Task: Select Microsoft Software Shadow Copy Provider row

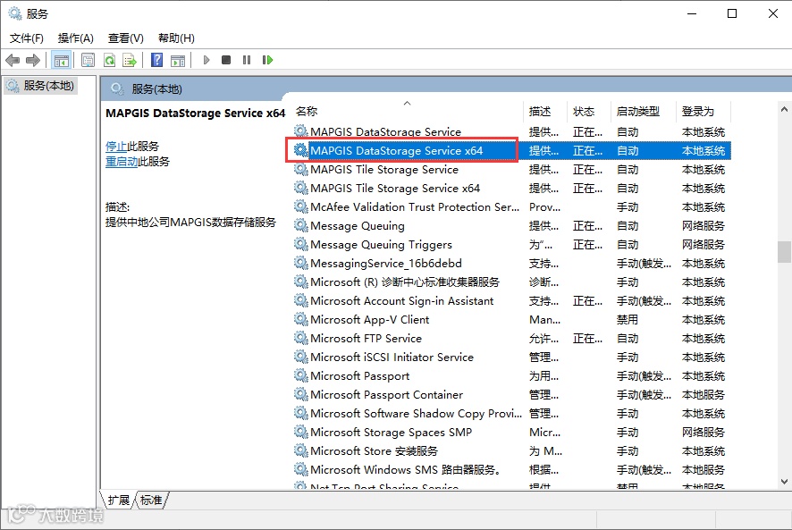Action: (511, 413)
